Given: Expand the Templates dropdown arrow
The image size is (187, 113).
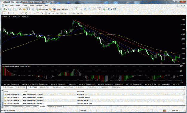Looking at the screenshot, I should [117, 9].
